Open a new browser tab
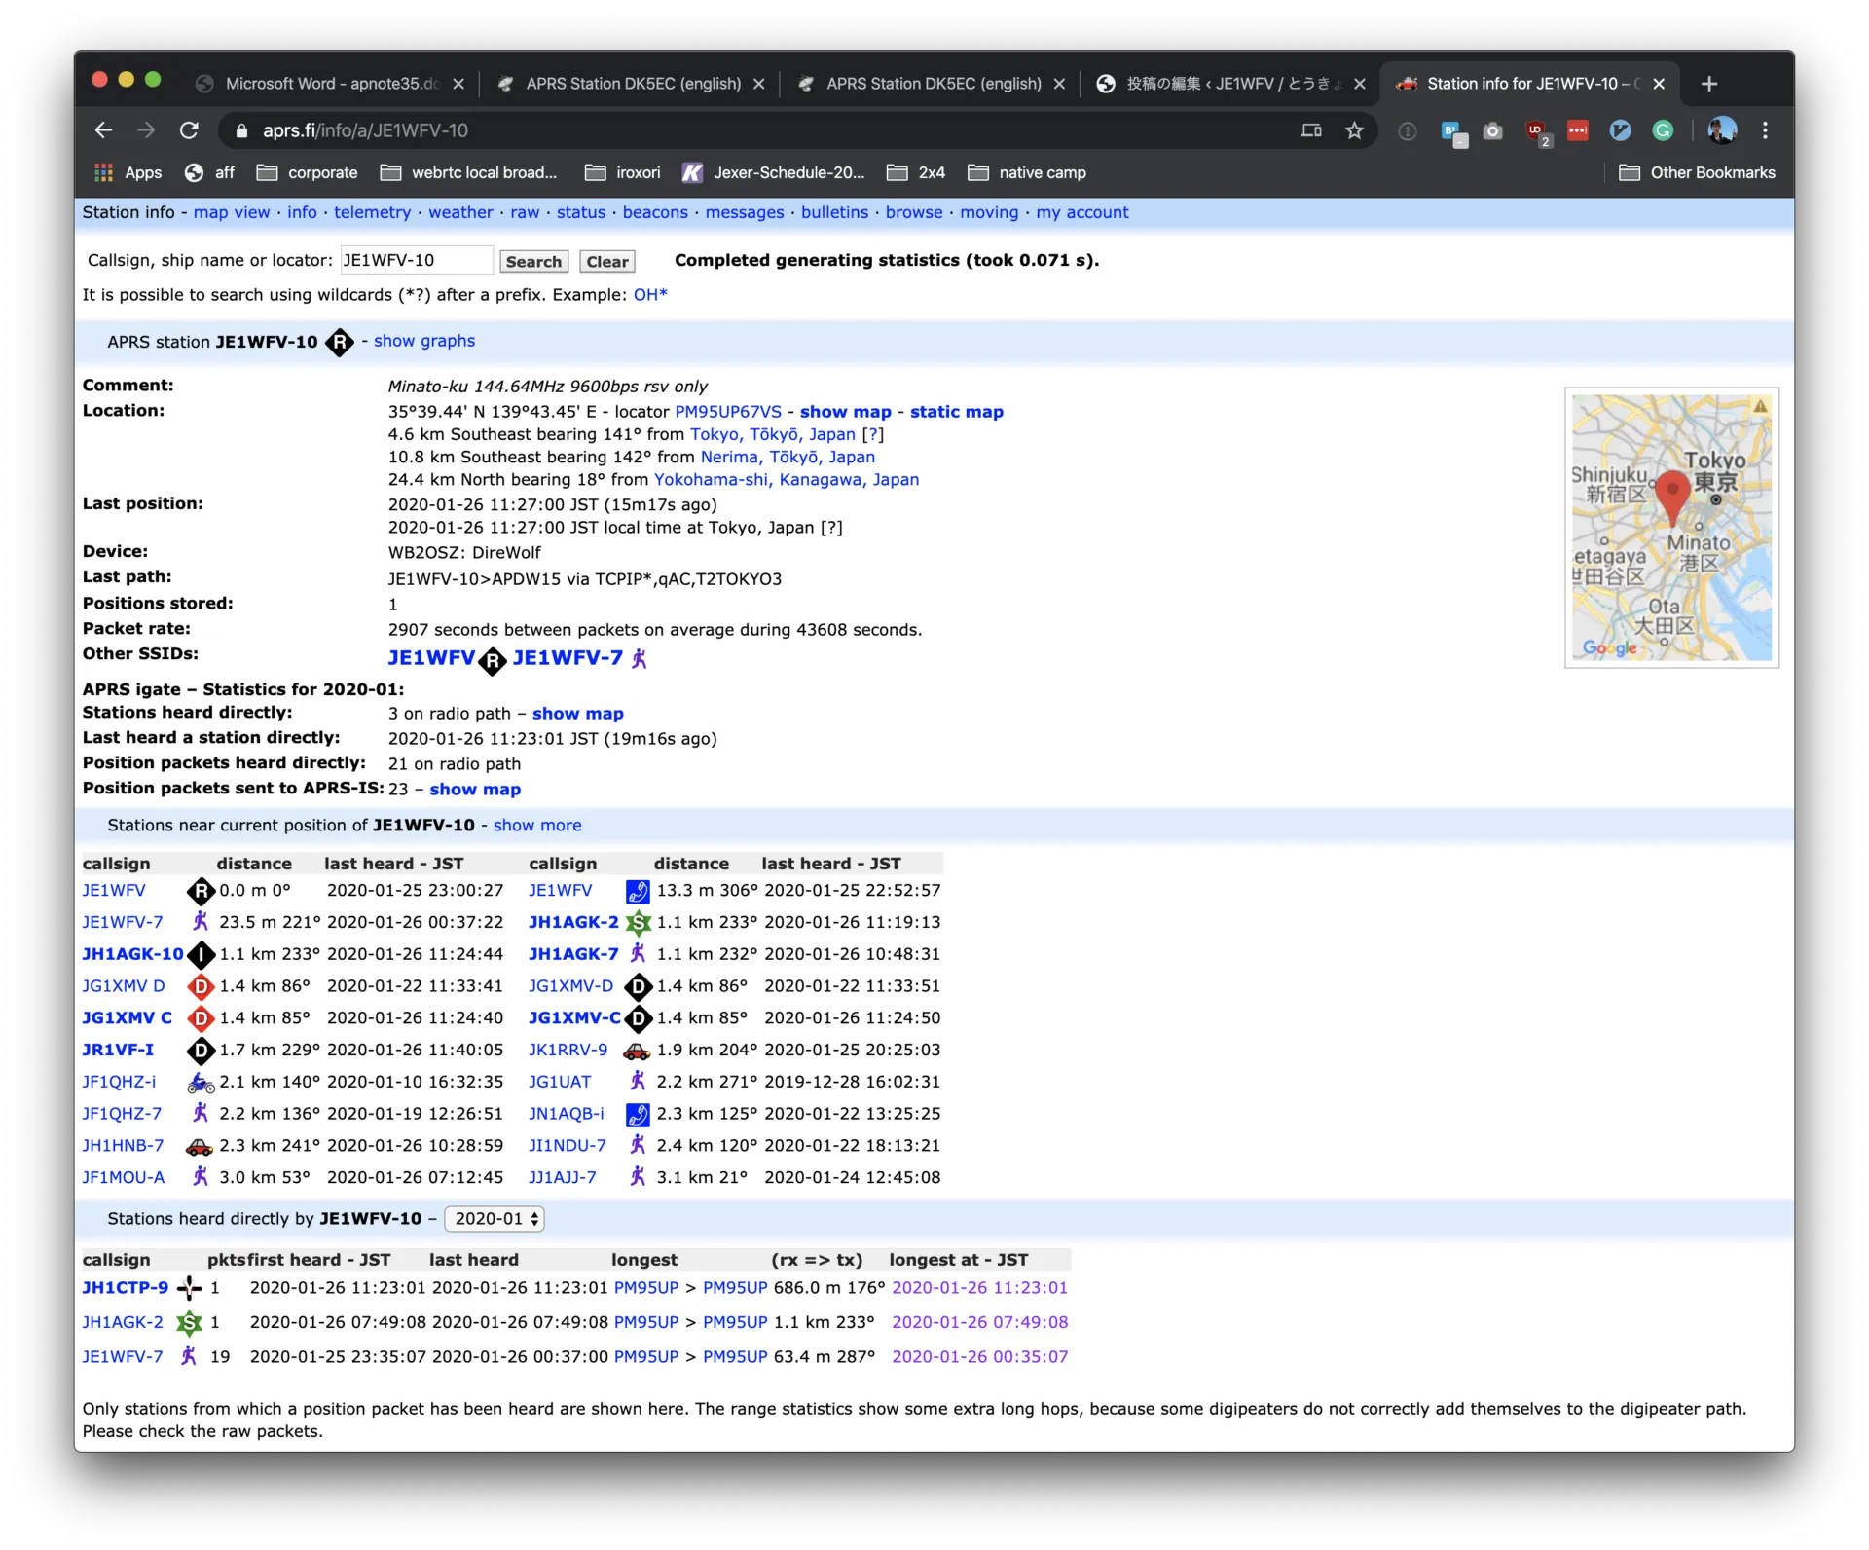 (1709, 84)
